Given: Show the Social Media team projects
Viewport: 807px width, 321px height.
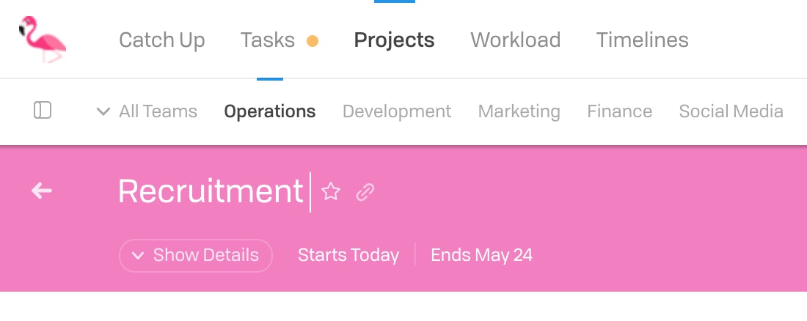Looking at the screenshot, I should tap(731, 111).
